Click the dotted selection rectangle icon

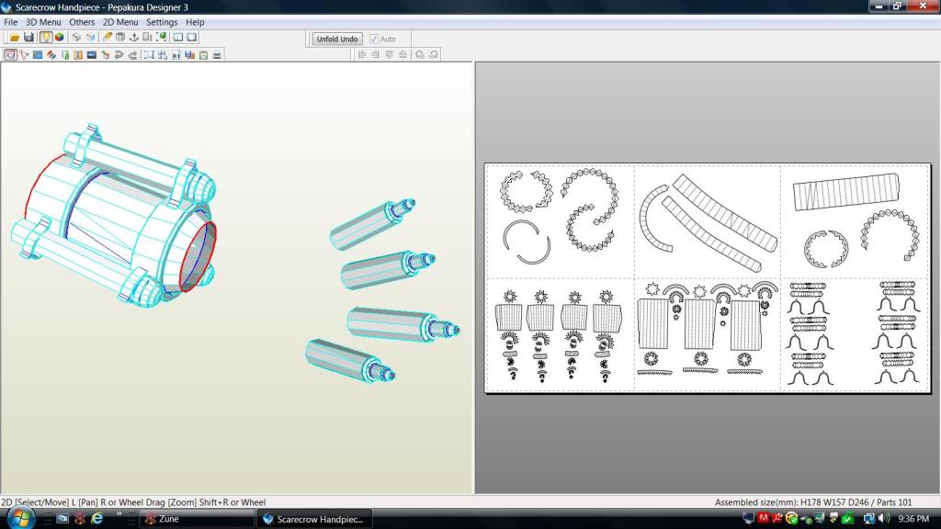tap(148, 54)
